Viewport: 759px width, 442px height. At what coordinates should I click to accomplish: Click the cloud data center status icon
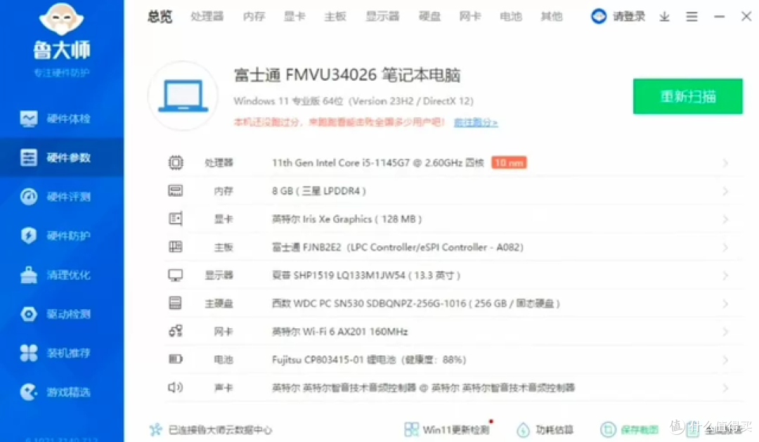(156, 429)
